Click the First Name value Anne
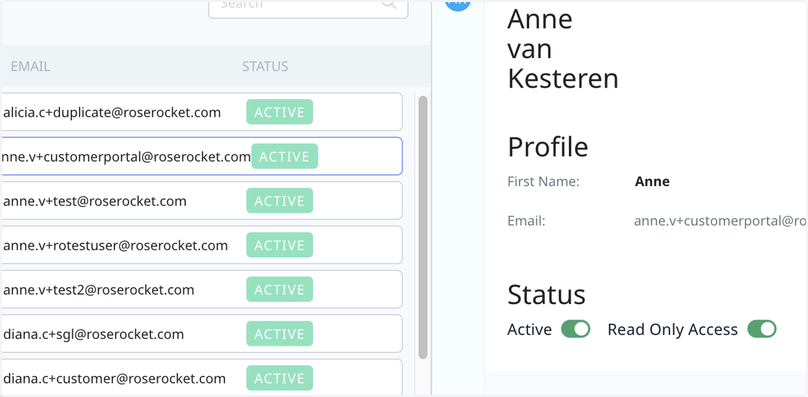This screenshot has height=397, width=808. point(652,181)
